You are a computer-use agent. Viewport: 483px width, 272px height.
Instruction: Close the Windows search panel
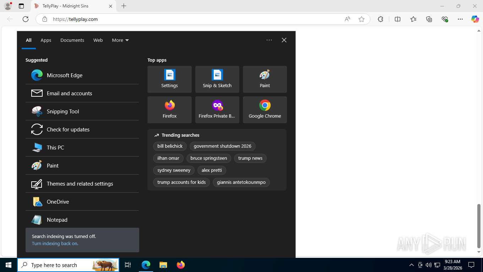tap(284, 40)
